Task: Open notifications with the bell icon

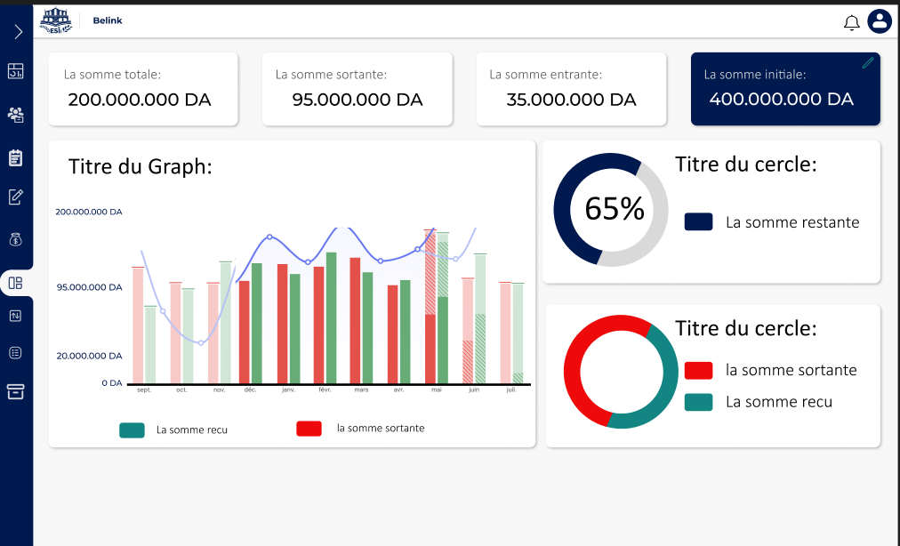Action: pos(851,22)
